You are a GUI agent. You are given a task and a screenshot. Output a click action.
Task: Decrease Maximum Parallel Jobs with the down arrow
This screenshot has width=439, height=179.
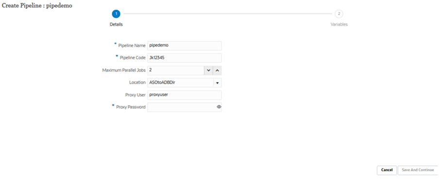pyautogui.click(x=208, y=70)
